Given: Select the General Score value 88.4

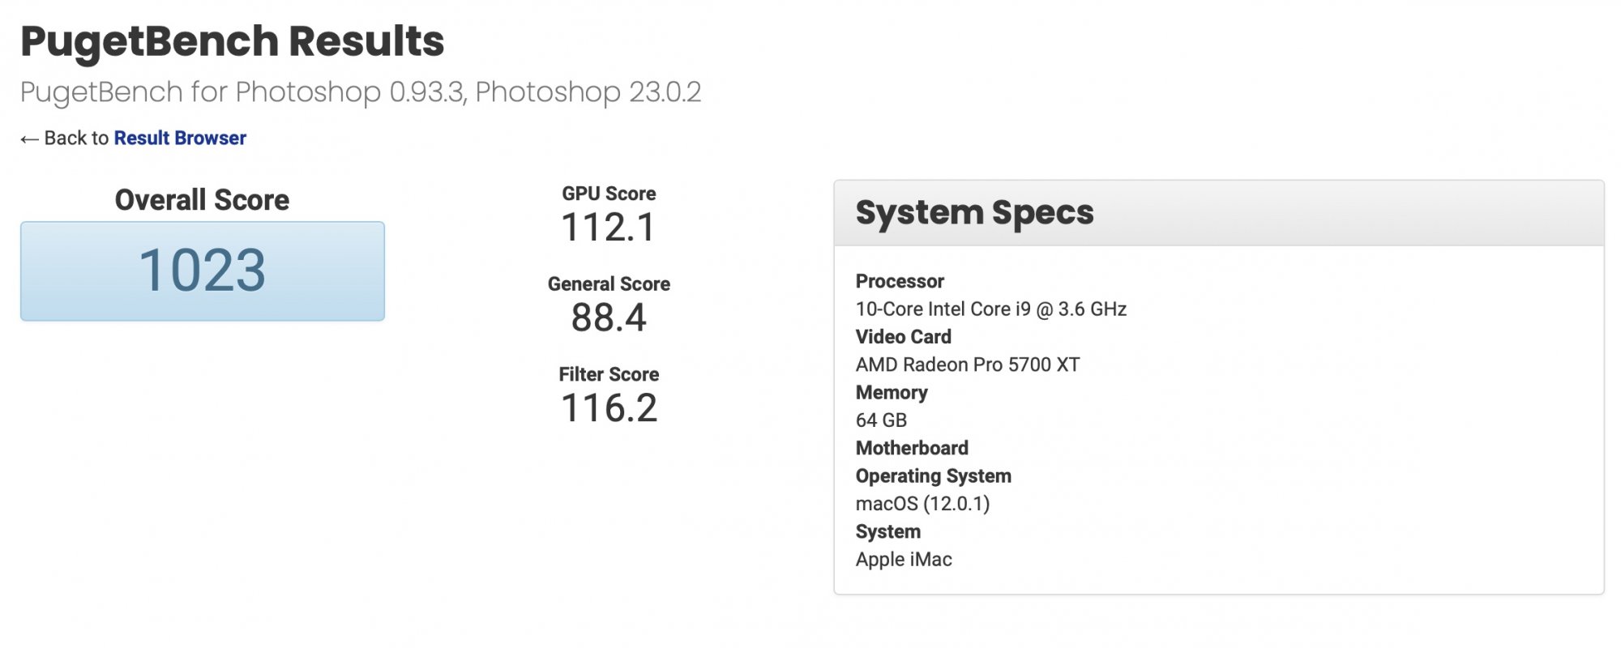Looking at the screenshot, I should (609, 318).
